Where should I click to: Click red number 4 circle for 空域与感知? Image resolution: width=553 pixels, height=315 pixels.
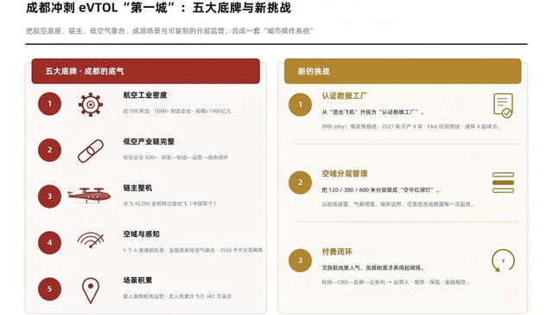50,242
